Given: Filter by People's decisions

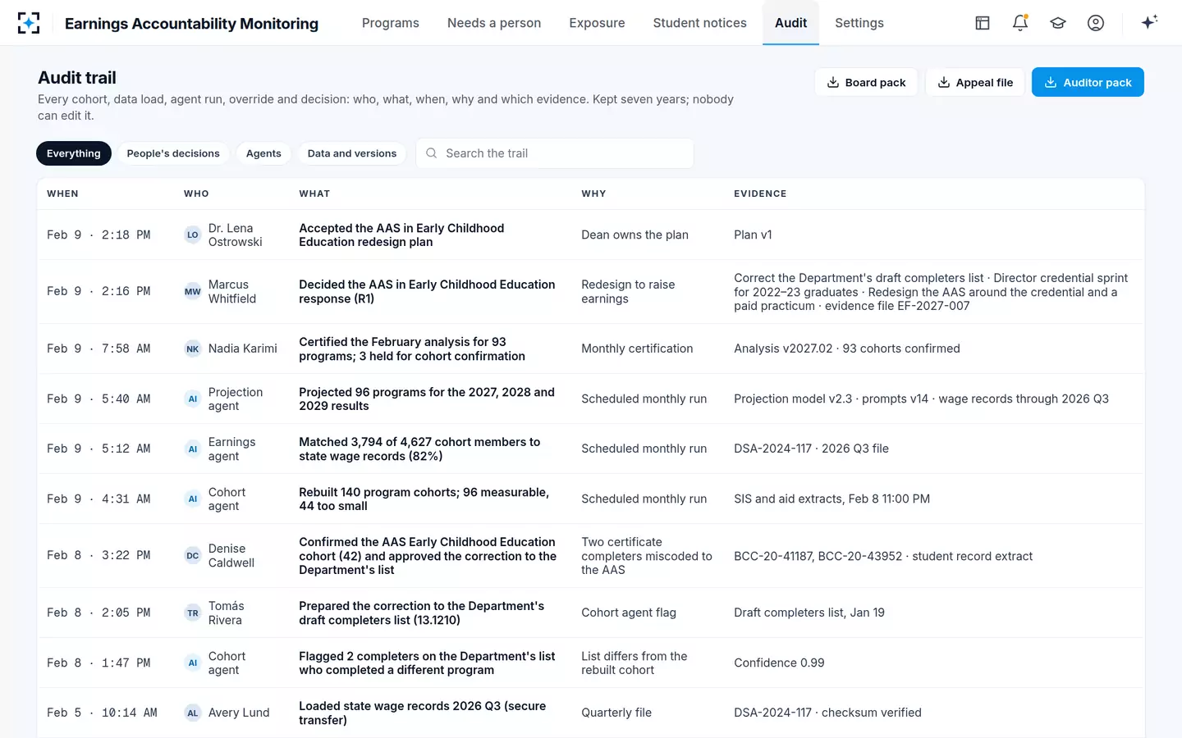Looking at the screenshot, I should (173, 153).
